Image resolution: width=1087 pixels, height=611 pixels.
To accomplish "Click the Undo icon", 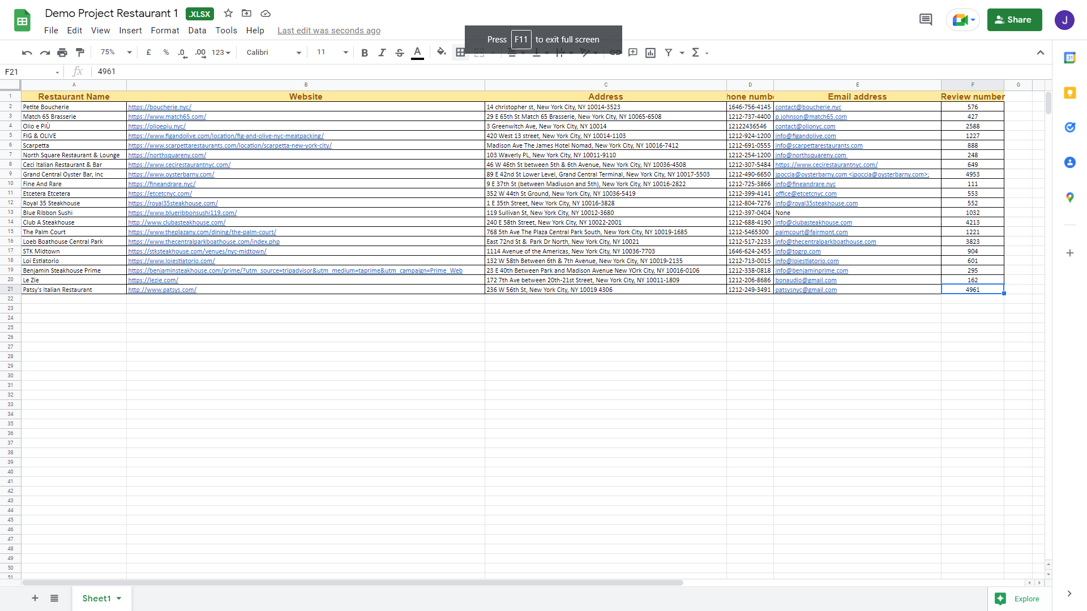I will tap(27, 53).
